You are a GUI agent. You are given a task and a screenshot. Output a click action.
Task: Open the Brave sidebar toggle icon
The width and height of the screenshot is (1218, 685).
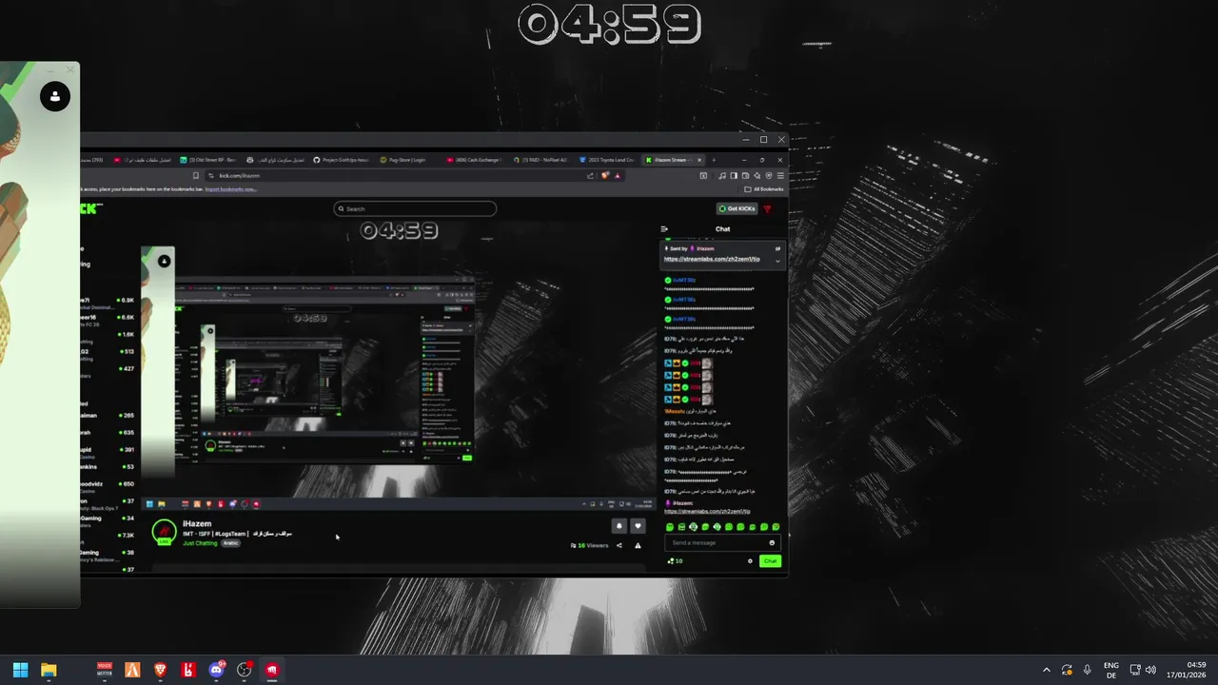click(x=734, y=175)
